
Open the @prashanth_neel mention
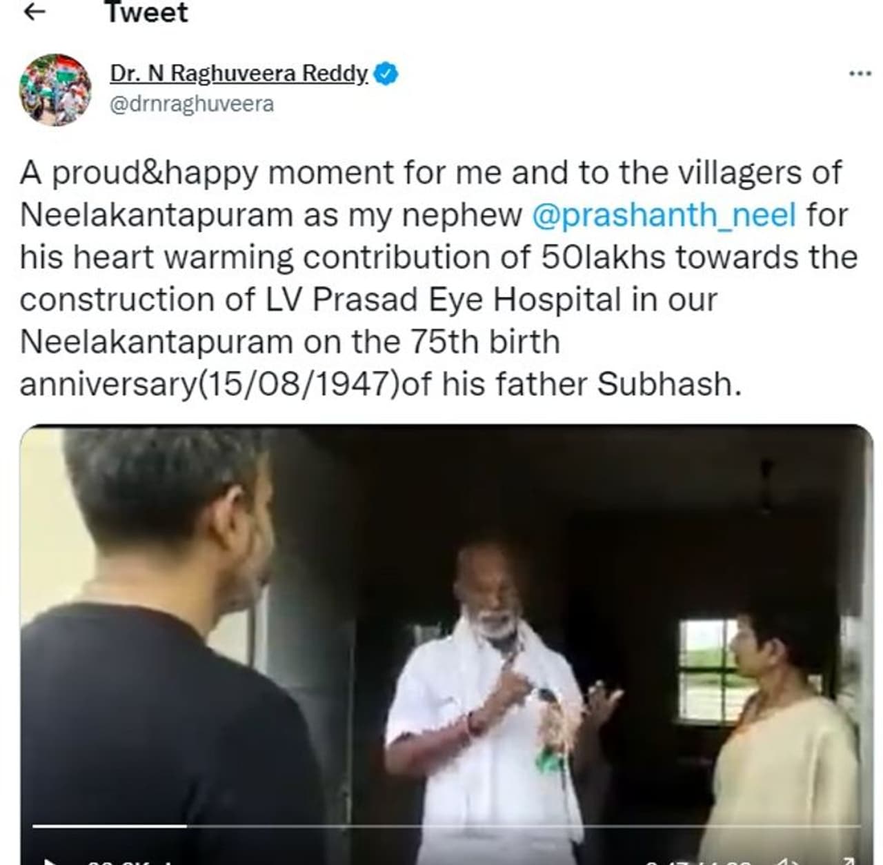click(664, 215)
